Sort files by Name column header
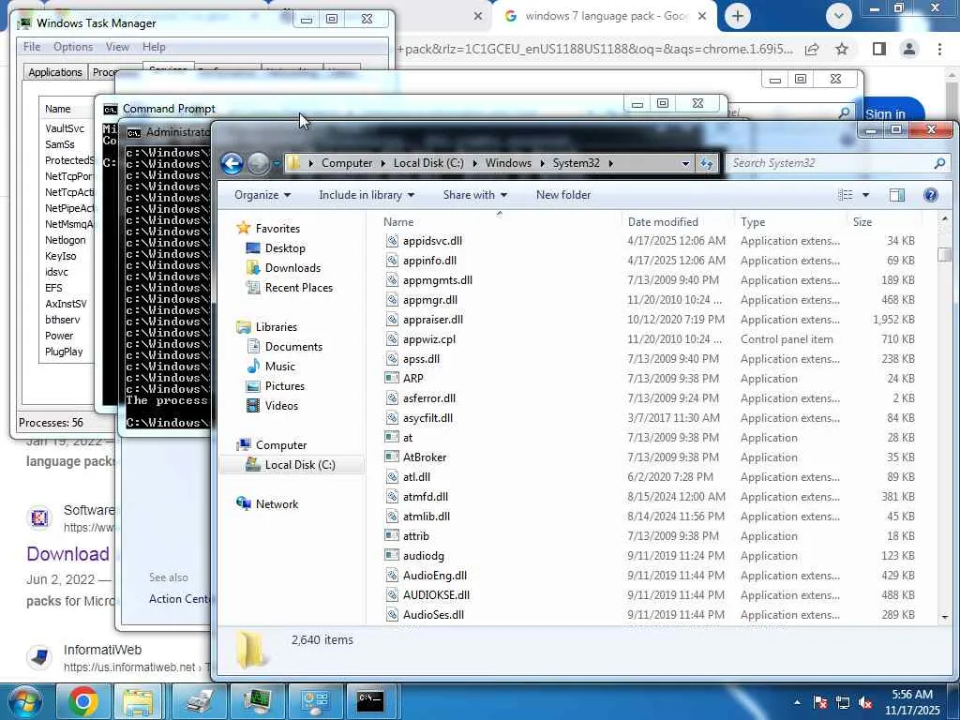 (397, 222)
